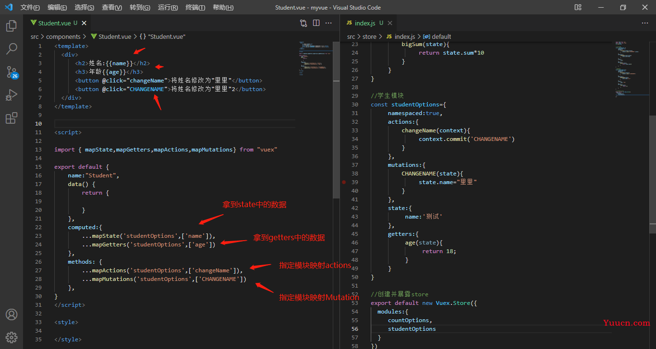The height and width of the screenshot is (349, 656).
Task: Open the 选择(S) menu
Action: coord(85,7)
